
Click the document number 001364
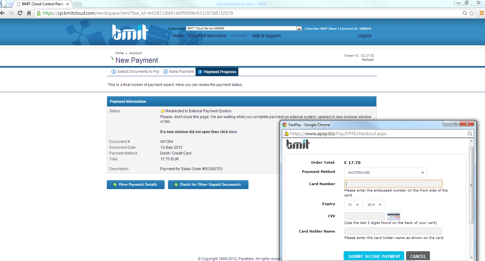167,142
